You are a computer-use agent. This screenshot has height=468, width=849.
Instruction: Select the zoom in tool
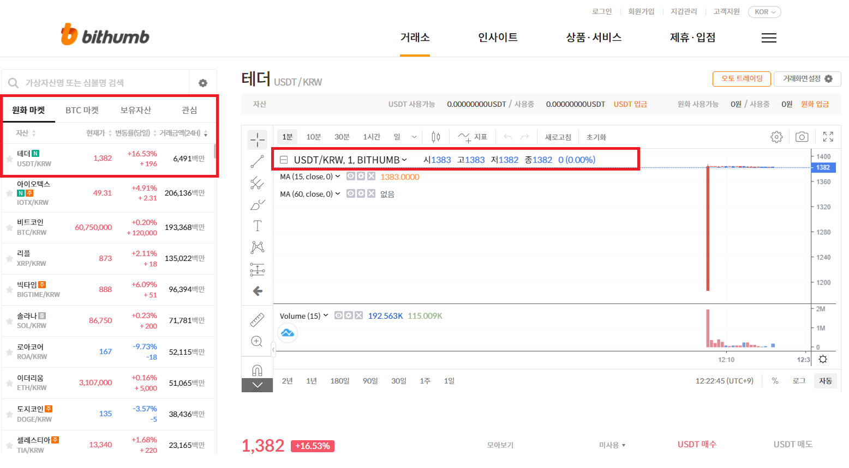click(257, 342)
